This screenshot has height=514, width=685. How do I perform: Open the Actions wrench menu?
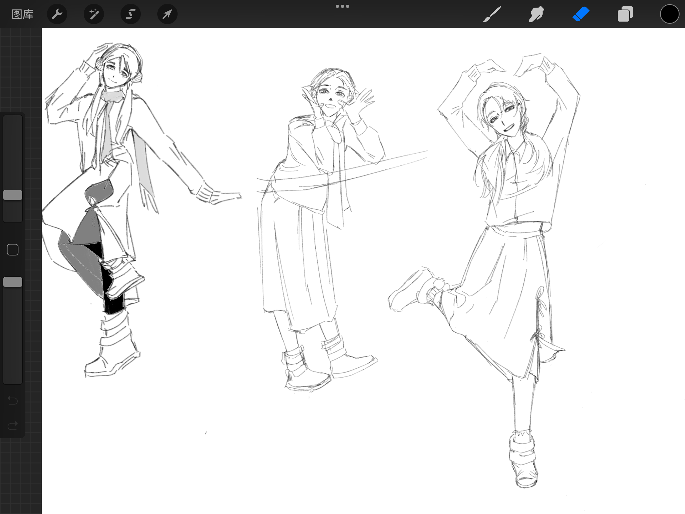click(x=57, y=14)
